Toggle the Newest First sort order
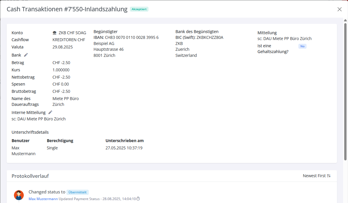Viewport: 348px width, 203px height. tap(317, 176)
